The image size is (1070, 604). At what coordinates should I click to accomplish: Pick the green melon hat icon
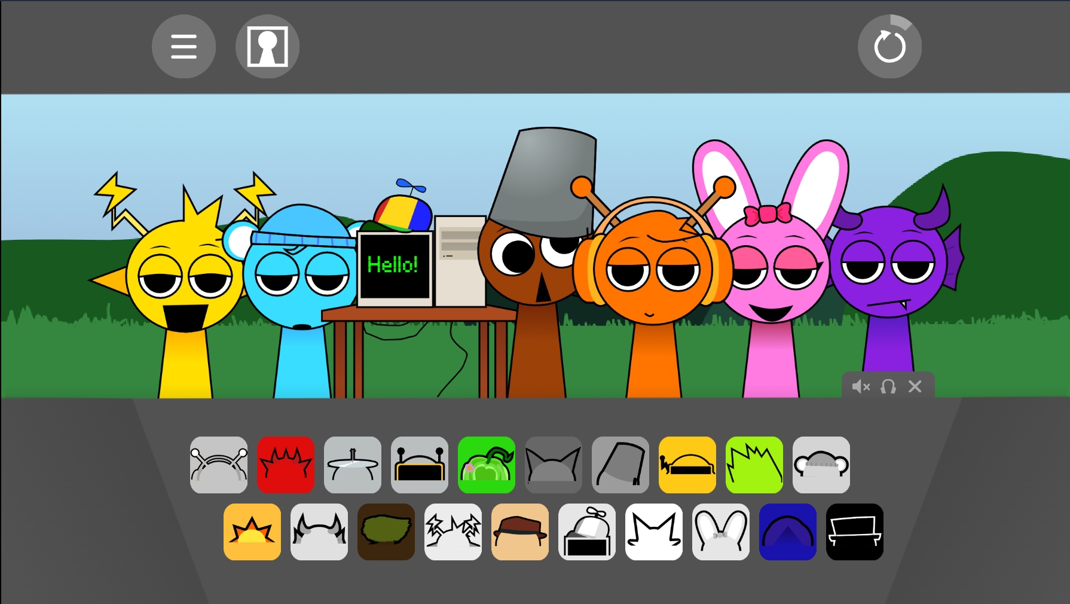487,465
